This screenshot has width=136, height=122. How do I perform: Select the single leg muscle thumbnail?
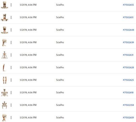point(4,68)
